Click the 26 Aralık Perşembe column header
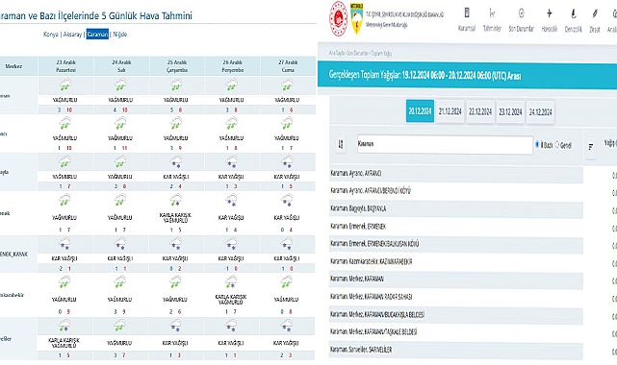 pyautogui.click(x=232, y=66)
